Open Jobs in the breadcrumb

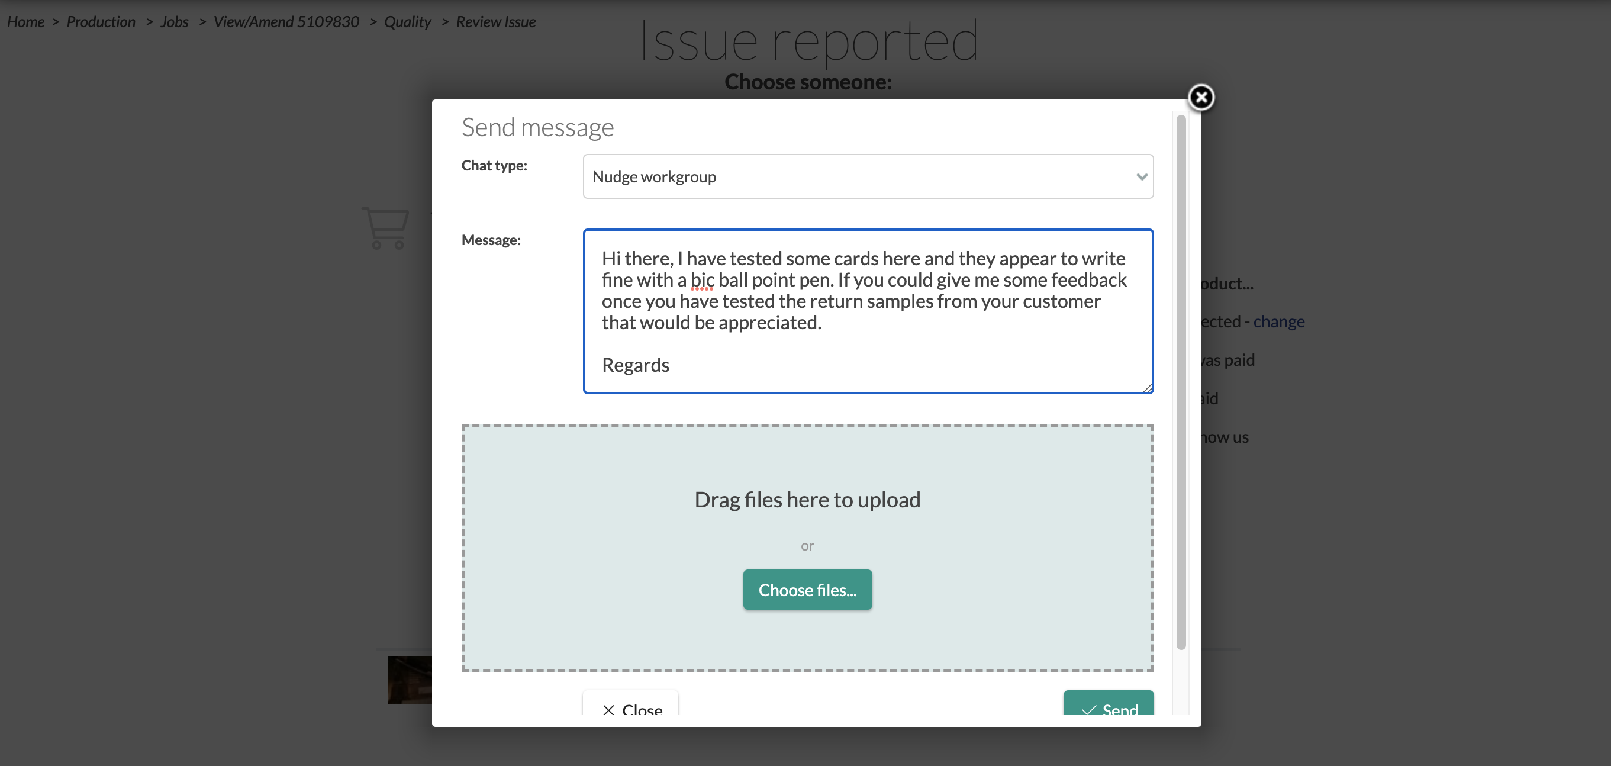click(x=174, y=22)
